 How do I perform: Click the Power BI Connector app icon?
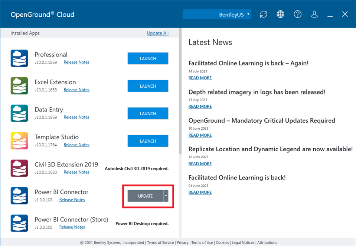point(19,196)
